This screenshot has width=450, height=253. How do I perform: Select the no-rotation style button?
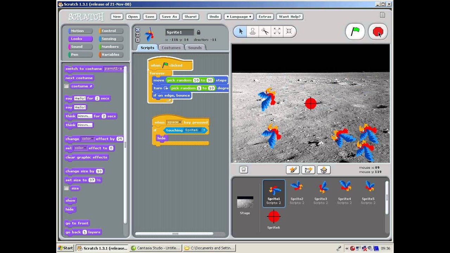(x=137, y=40)
